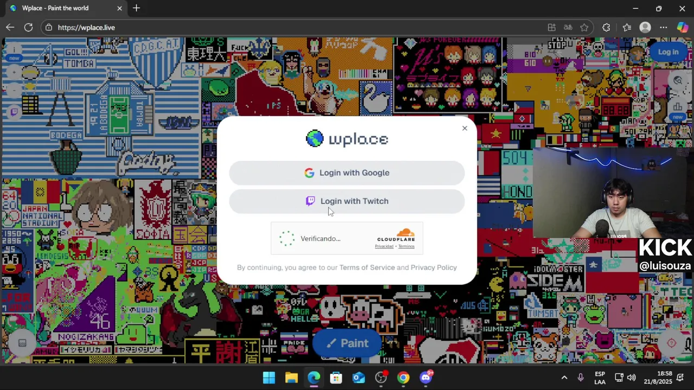The width and height of the screenshot is (694, 390).
Task: Choose Login with Twitch
Action: [x=347, y=201]
